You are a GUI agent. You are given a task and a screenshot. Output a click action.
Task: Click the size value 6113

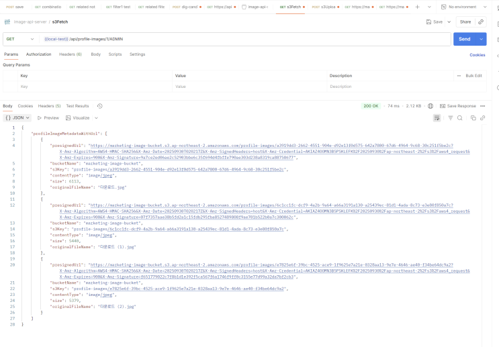[74, 181]
